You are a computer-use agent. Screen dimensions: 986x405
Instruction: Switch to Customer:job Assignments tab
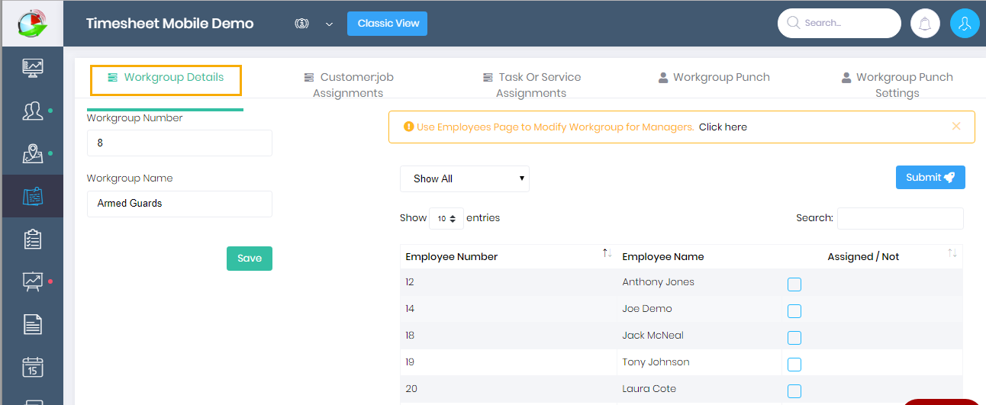click(x=348, y=85)
